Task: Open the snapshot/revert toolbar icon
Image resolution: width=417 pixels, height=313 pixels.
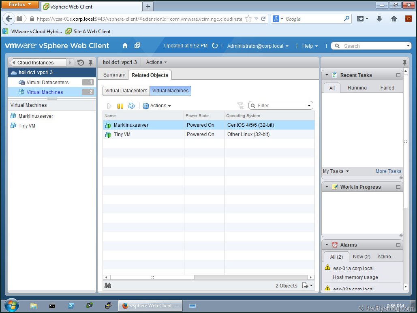Action: [x=131, y=106]
